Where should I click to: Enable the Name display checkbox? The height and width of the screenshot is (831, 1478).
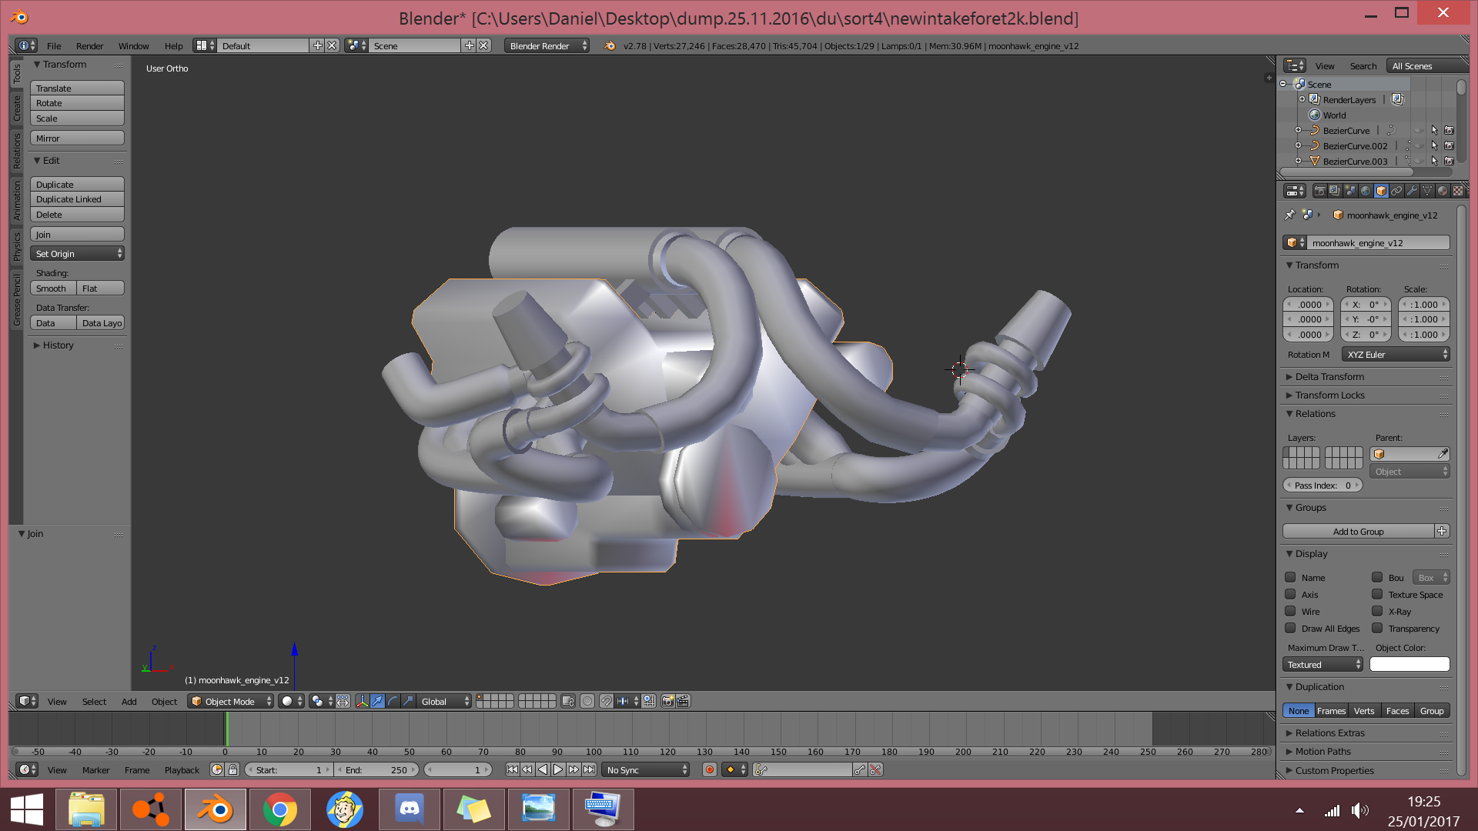click(x=1290, y=577)
